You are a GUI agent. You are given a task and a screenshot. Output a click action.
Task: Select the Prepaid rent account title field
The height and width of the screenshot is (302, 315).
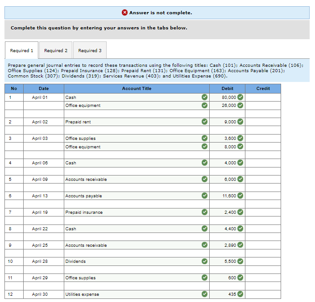point(137,122)
